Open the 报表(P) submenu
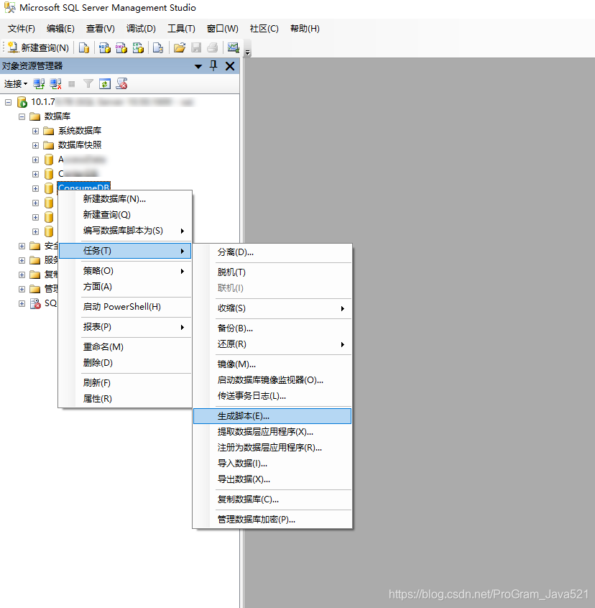 125,327
